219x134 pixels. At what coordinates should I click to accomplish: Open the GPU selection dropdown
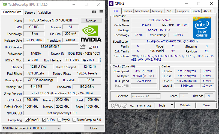pyautogui.click(x=31, y=128)
